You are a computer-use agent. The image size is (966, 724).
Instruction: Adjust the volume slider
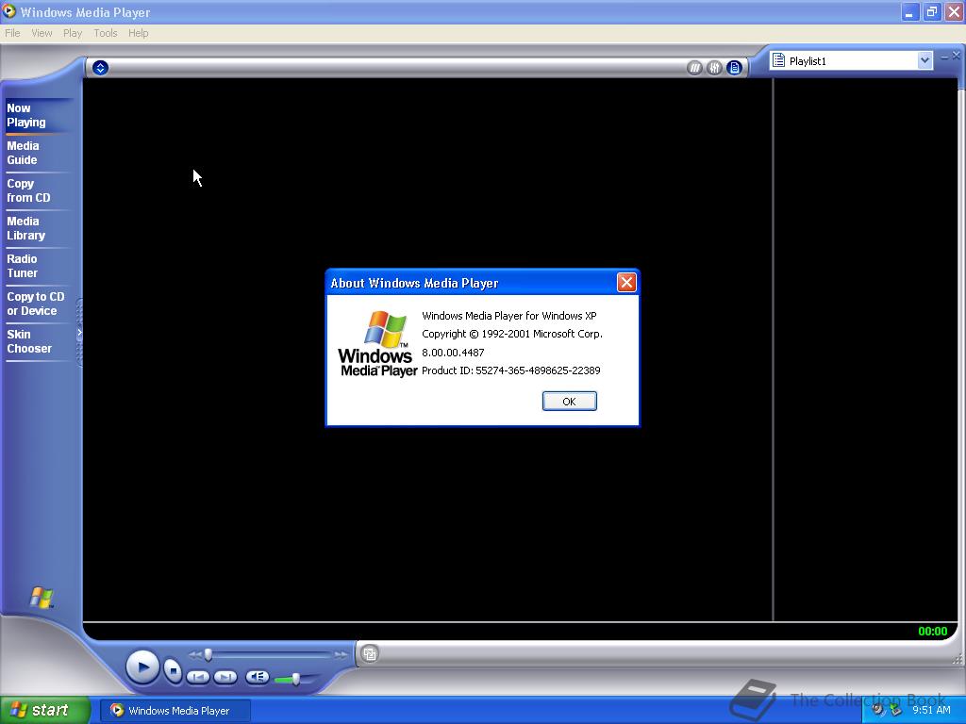295,679
